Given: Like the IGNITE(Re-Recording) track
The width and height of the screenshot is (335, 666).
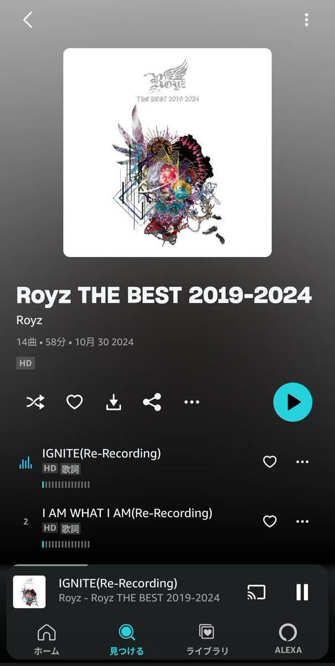Looking at the screenshot, I should tap(270, 462).
